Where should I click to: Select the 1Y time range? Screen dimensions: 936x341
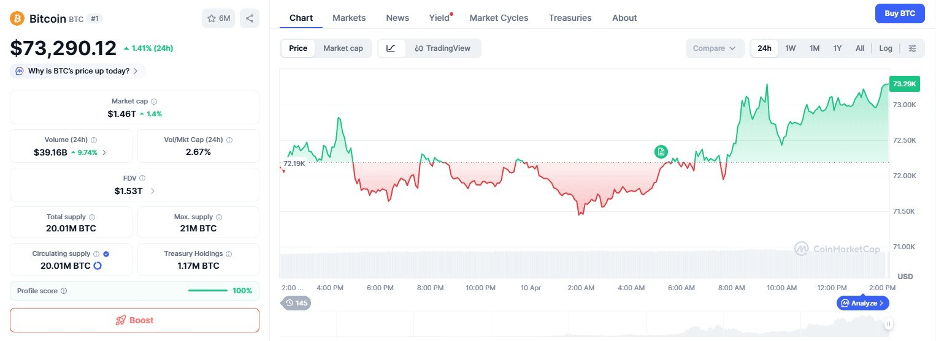(x=837, y=48)
